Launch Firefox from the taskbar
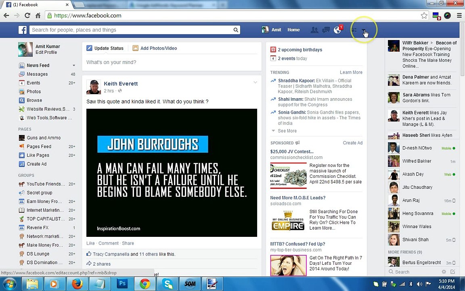 point(77,284)
